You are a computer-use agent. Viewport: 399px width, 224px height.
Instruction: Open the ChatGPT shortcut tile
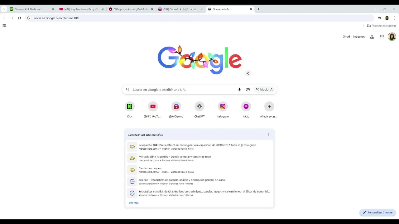(199, 110)
